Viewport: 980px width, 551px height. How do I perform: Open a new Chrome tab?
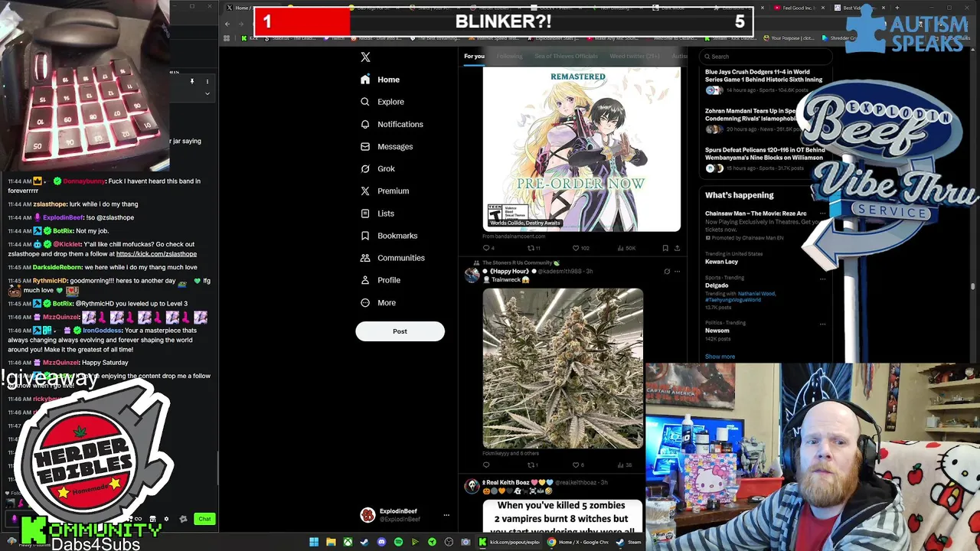[x=897, y=8]
